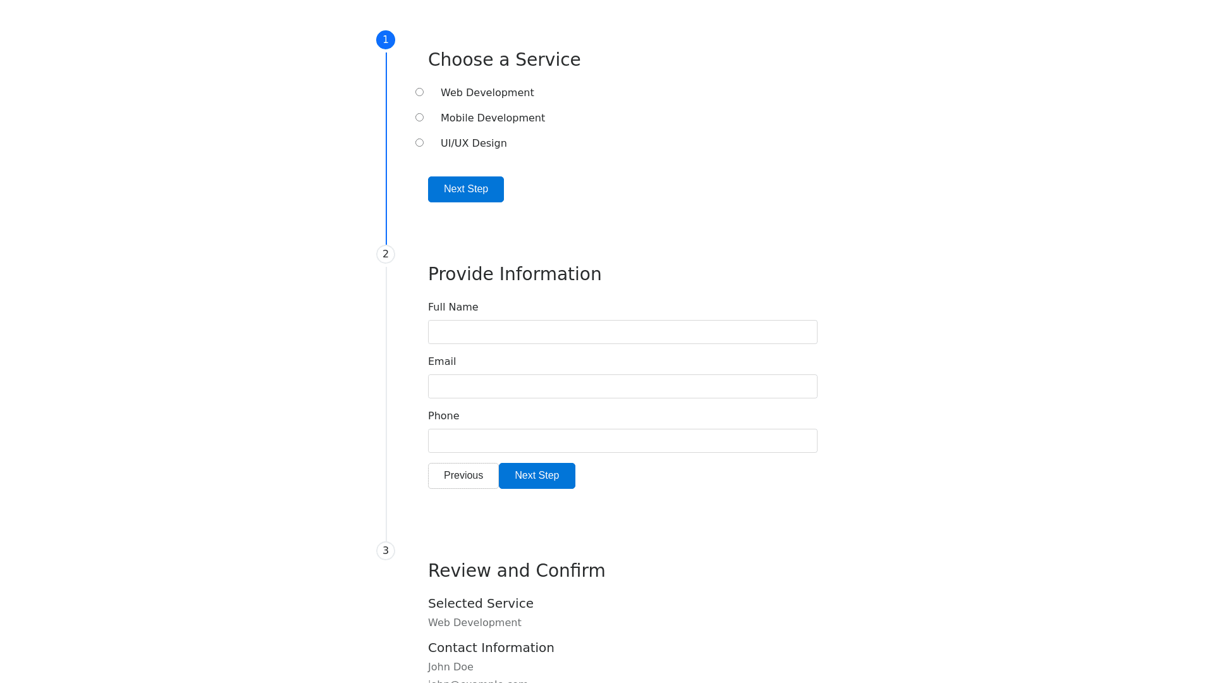Click the Contact Information subheading
Viewport: 1214px width, 683px height.
coord(491,648)
